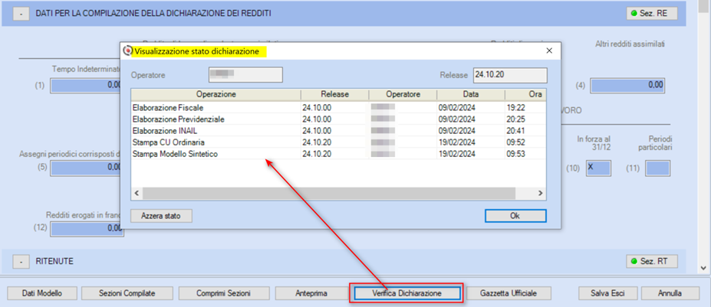Open Sezioni Compilate
This screenshot has height=307, width=711.
click(127, 293)
